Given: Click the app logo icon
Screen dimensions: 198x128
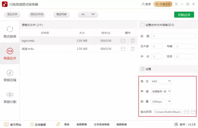Looking at the screenshot, I should tap(5, 4).
